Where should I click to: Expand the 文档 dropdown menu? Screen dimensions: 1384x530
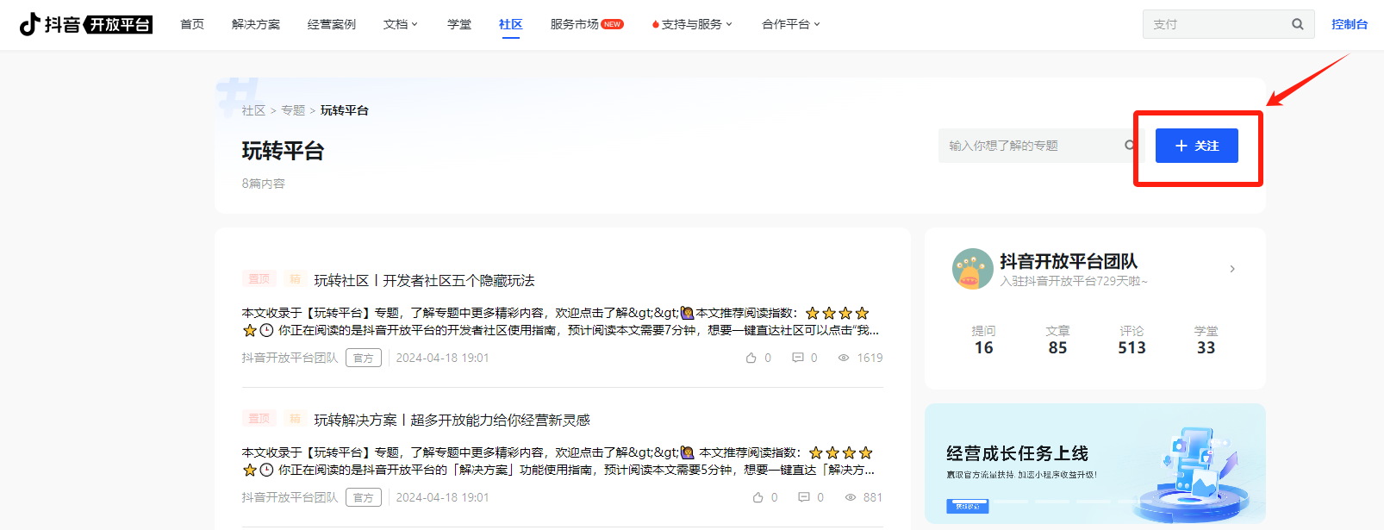pos(400,24)
